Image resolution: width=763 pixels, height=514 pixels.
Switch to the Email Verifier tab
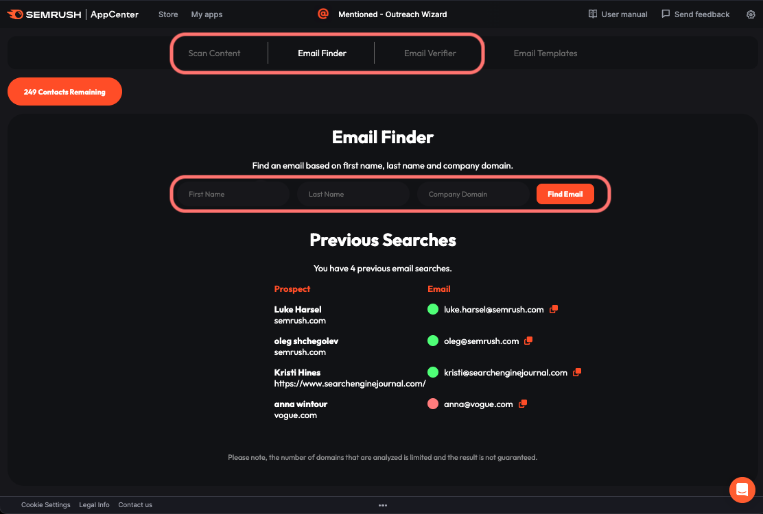point(430,53)
